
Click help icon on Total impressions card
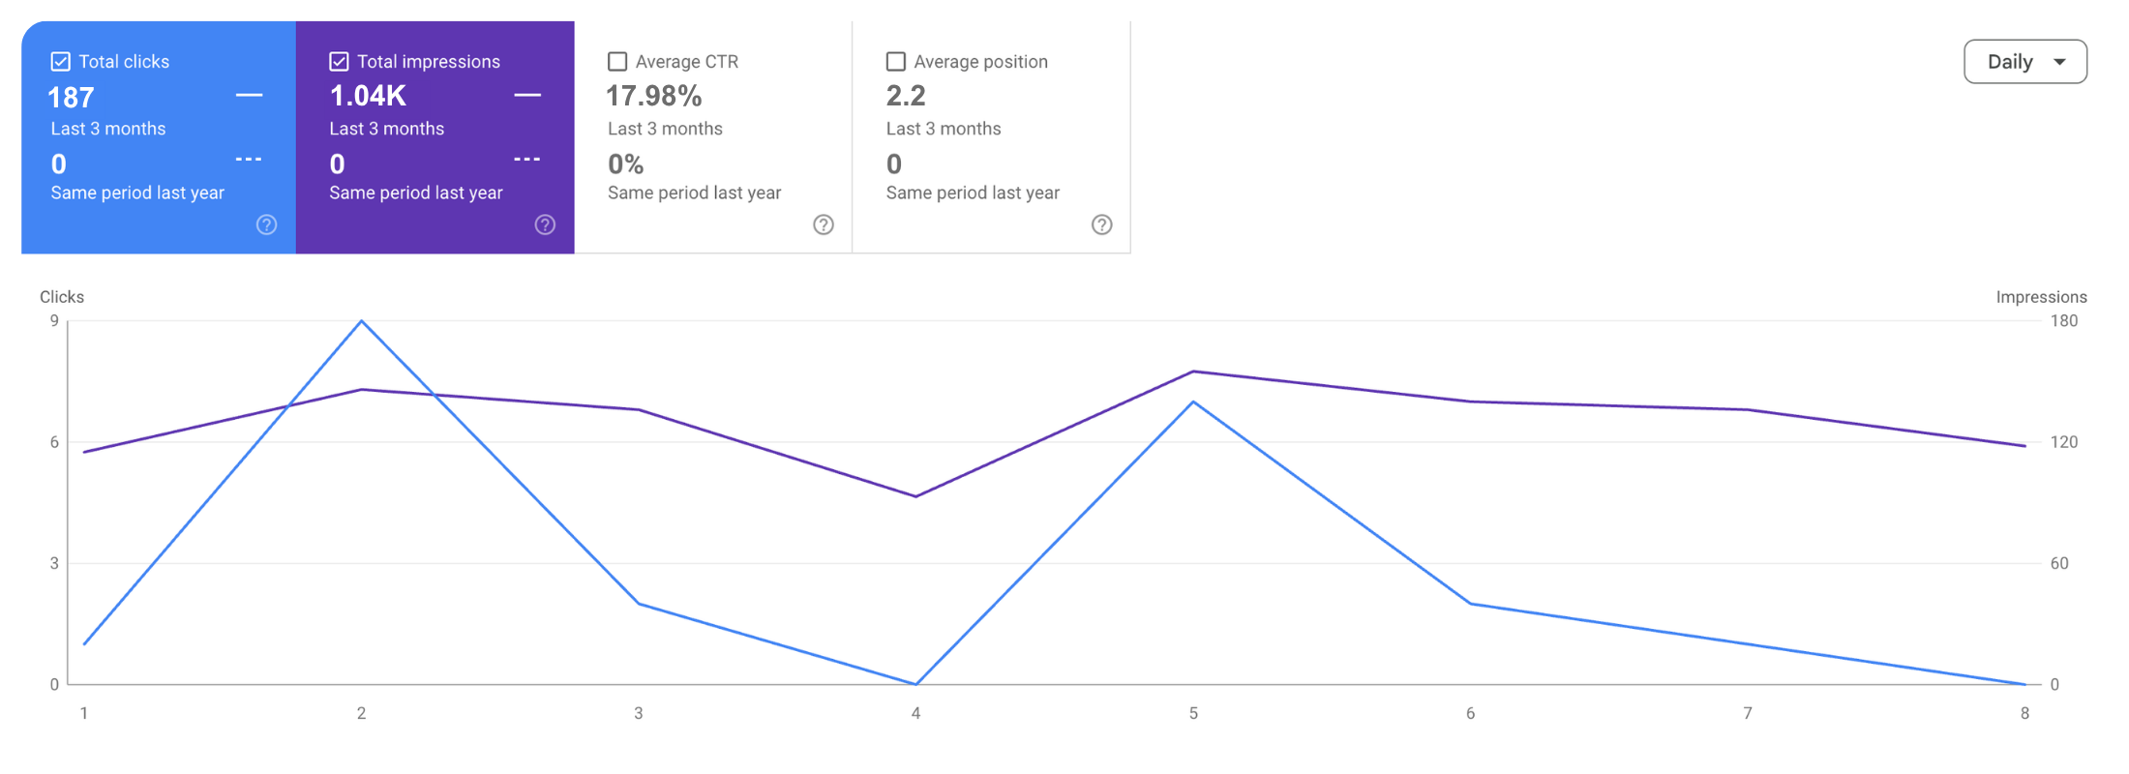click(x=545, y=224)
